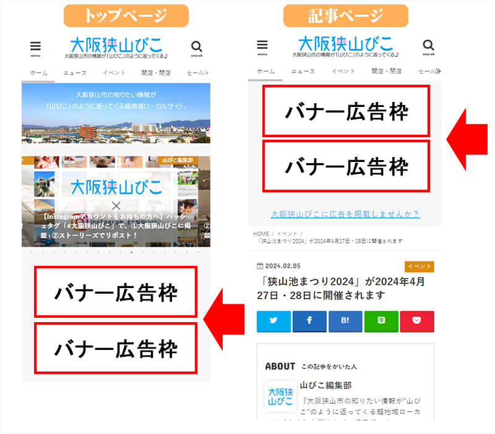
Task: Select the active carousel pagination dot
Action: pyautogui.click(x=131, y=252)
